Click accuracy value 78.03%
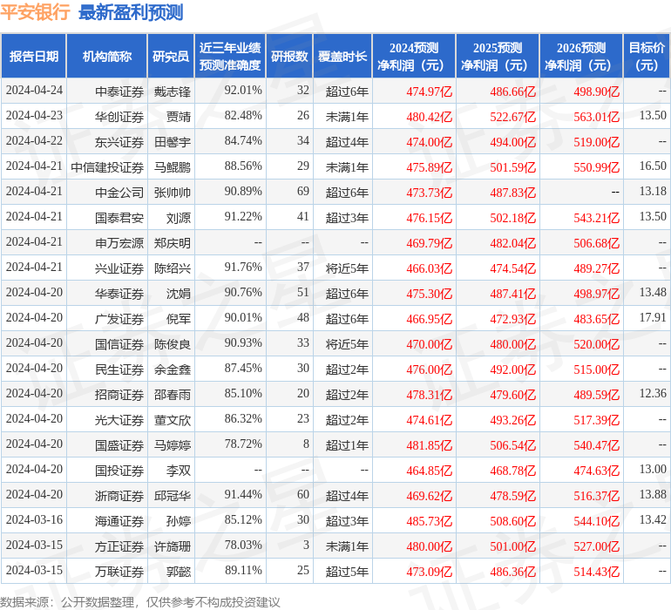This screenshot has height=610, width=671. point(243,545)
